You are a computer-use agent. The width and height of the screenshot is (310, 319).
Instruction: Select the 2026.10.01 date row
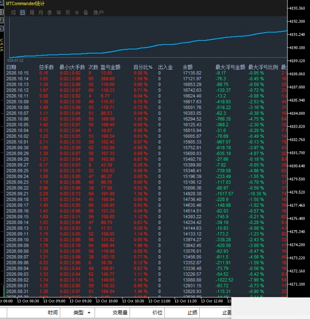click(x=18, y=142)
